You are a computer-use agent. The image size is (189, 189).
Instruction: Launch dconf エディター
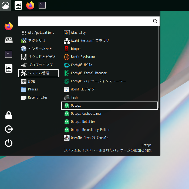110,89
